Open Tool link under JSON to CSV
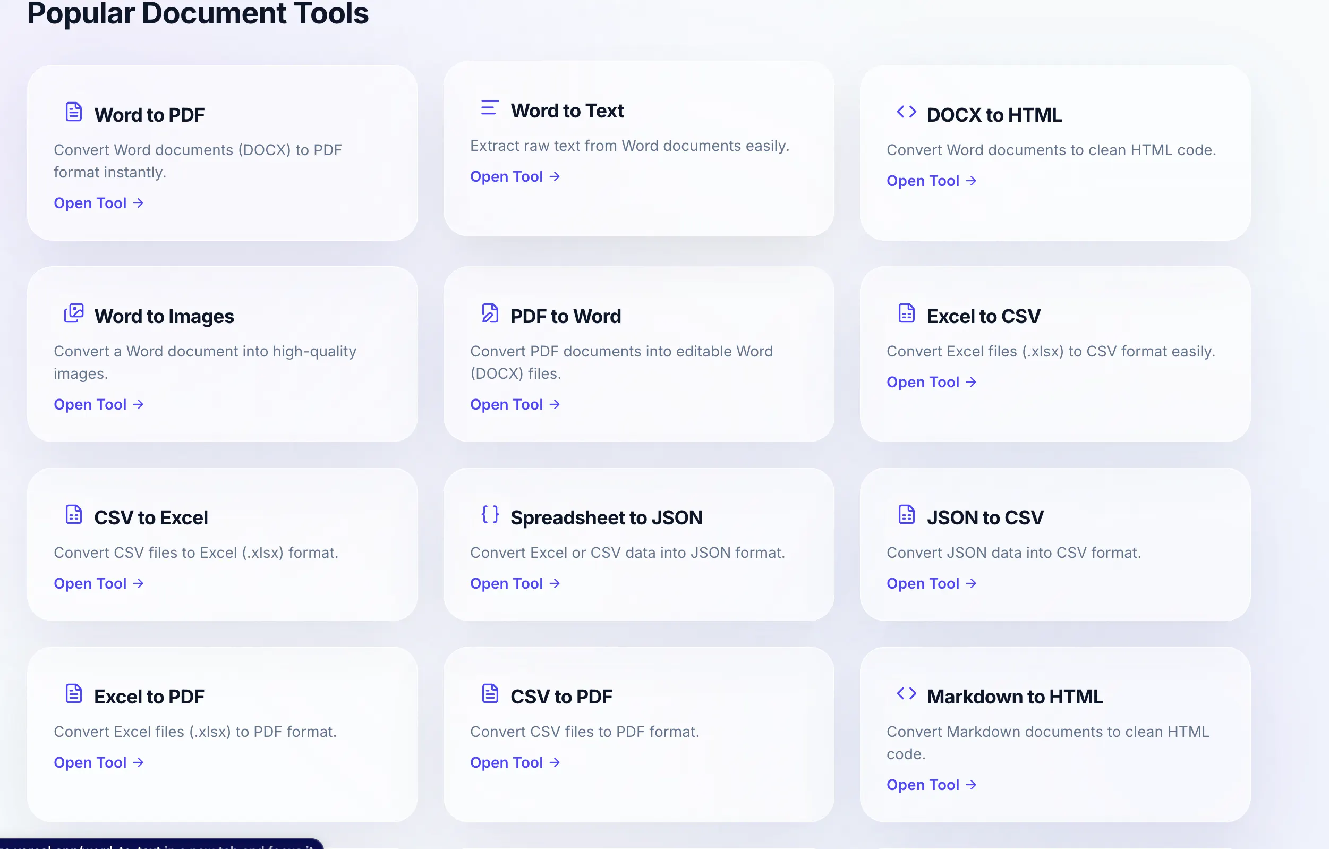This screenshot has height=849, width=1329. 932,583
